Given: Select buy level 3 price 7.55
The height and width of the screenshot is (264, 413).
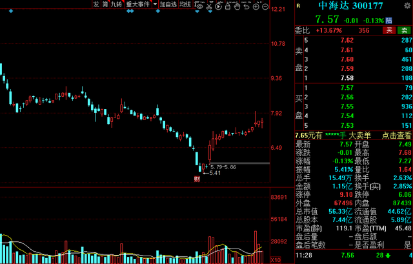Looking at the screenshot, I should tap(347, 107).
